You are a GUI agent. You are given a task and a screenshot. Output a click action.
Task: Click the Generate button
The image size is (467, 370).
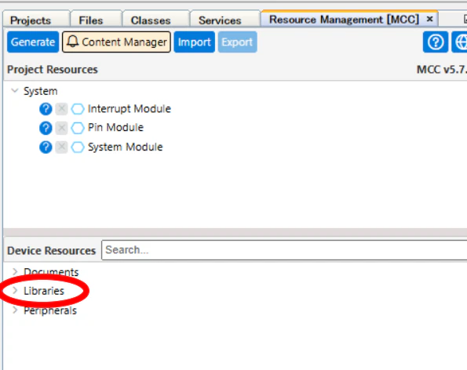click(x=33, y=42)
